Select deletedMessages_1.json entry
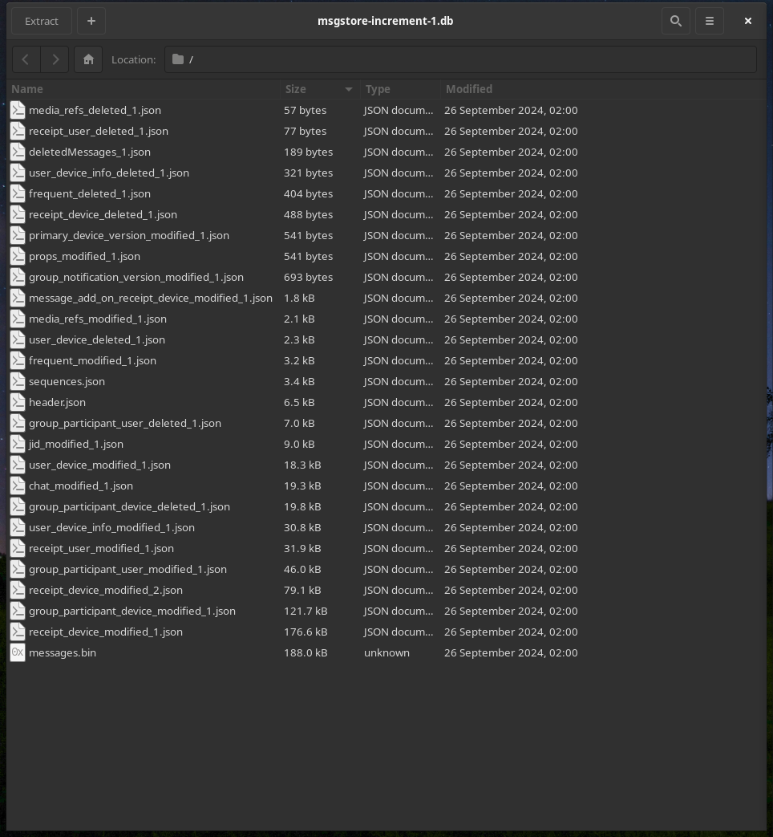The image size is (773, 837). point(90,152)
